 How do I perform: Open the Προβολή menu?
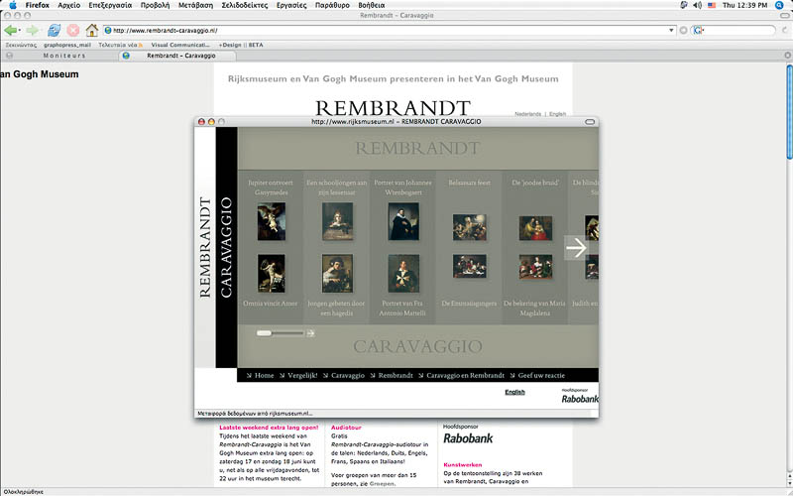[155, 5]
